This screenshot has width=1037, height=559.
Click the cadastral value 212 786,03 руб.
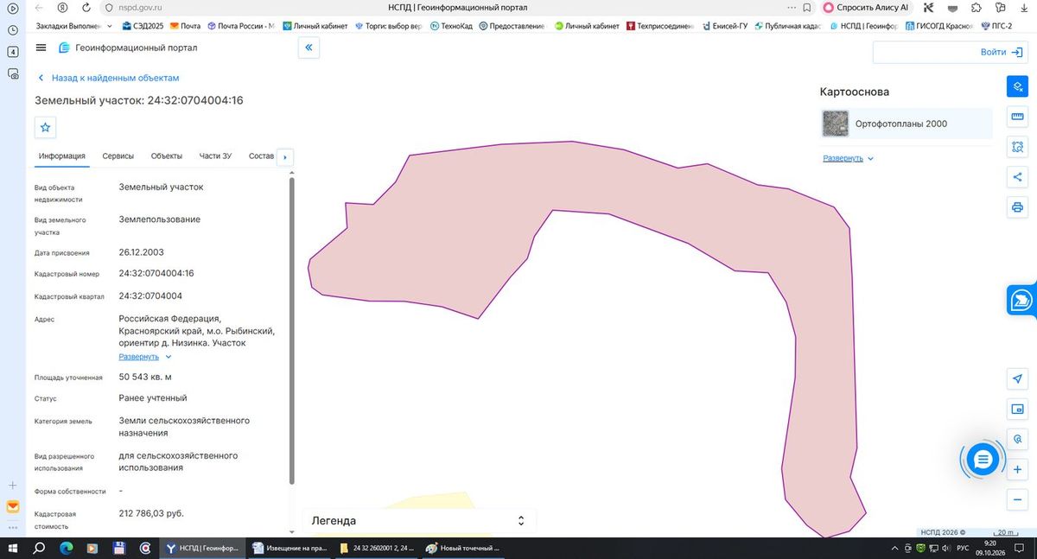click(x=151, y=513)
